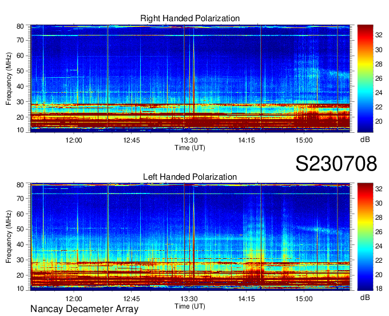Click the 13:30 tick of Right Handed plot

[x=189, y=140]
